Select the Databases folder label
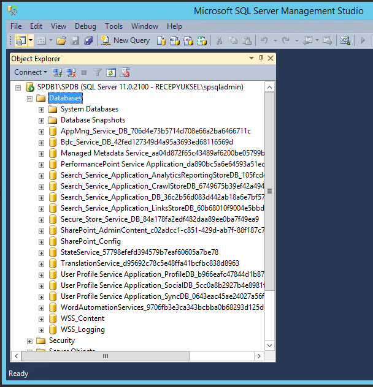The width and height of the screenshot is (373, 387). [x=65, y=98]
